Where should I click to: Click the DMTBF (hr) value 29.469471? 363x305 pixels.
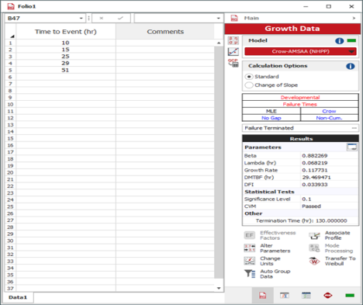(316, 178)
